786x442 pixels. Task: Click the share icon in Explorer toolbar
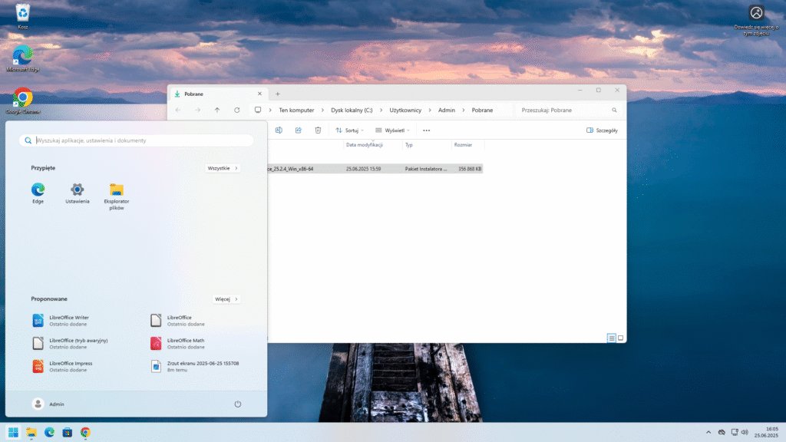point(299,130)
